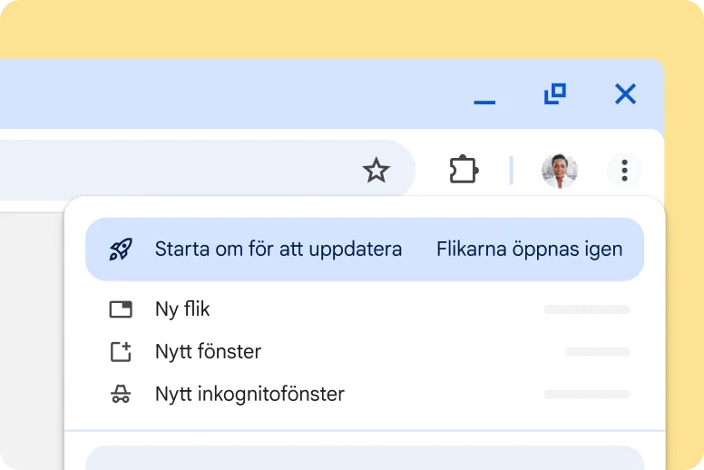Click the partially visible blue item at menu bottom
This screenshot has width=704, height=470.
click(365, 458)
